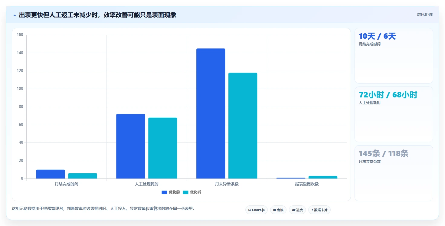This screenshot has height=226, width=445.
Task: Click the 72小时 / 68小时 card value
Action: pyautogui.click(x=388, y=95)
